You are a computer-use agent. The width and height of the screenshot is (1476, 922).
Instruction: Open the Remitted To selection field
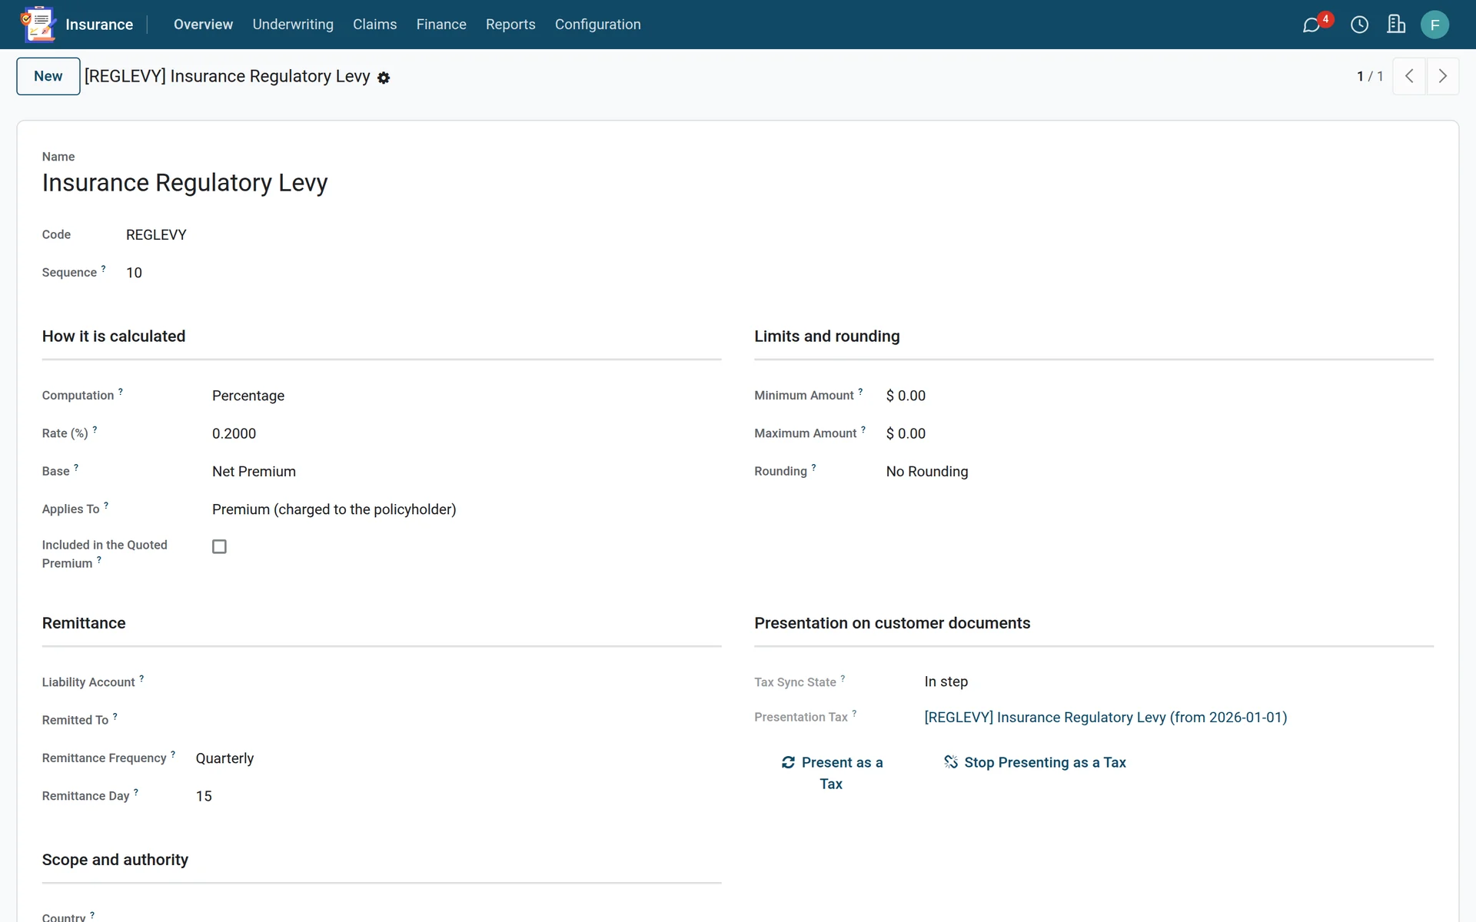(457, 720)
